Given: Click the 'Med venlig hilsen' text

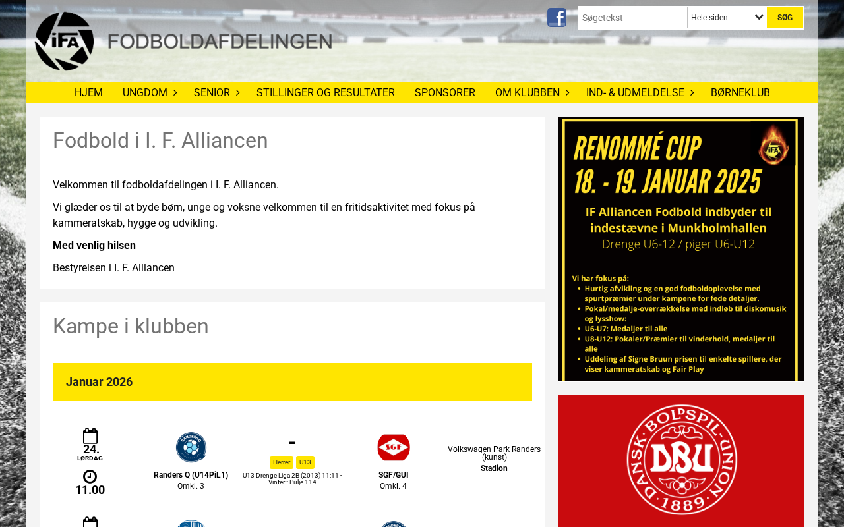Looking at the screenshot, I should tap(94, 246).
